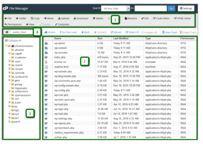Sort by Permissions column header
203x144 pixels.
188,38
